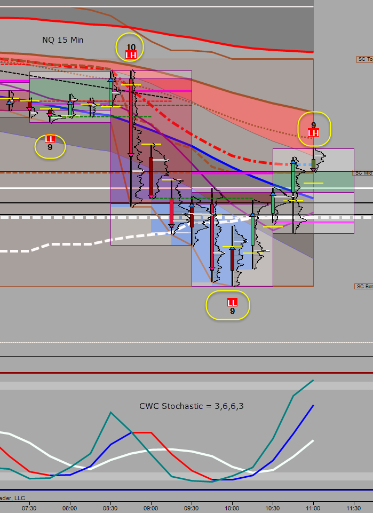Click the 08:30 time axis label
This screenshot has height=513, width=373.
point(110,508)
